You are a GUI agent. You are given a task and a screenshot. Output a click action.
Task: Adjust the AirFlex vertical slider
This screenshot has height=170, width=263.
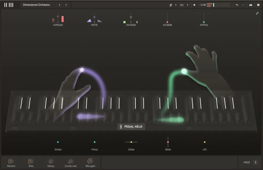[x=204, y=17]
